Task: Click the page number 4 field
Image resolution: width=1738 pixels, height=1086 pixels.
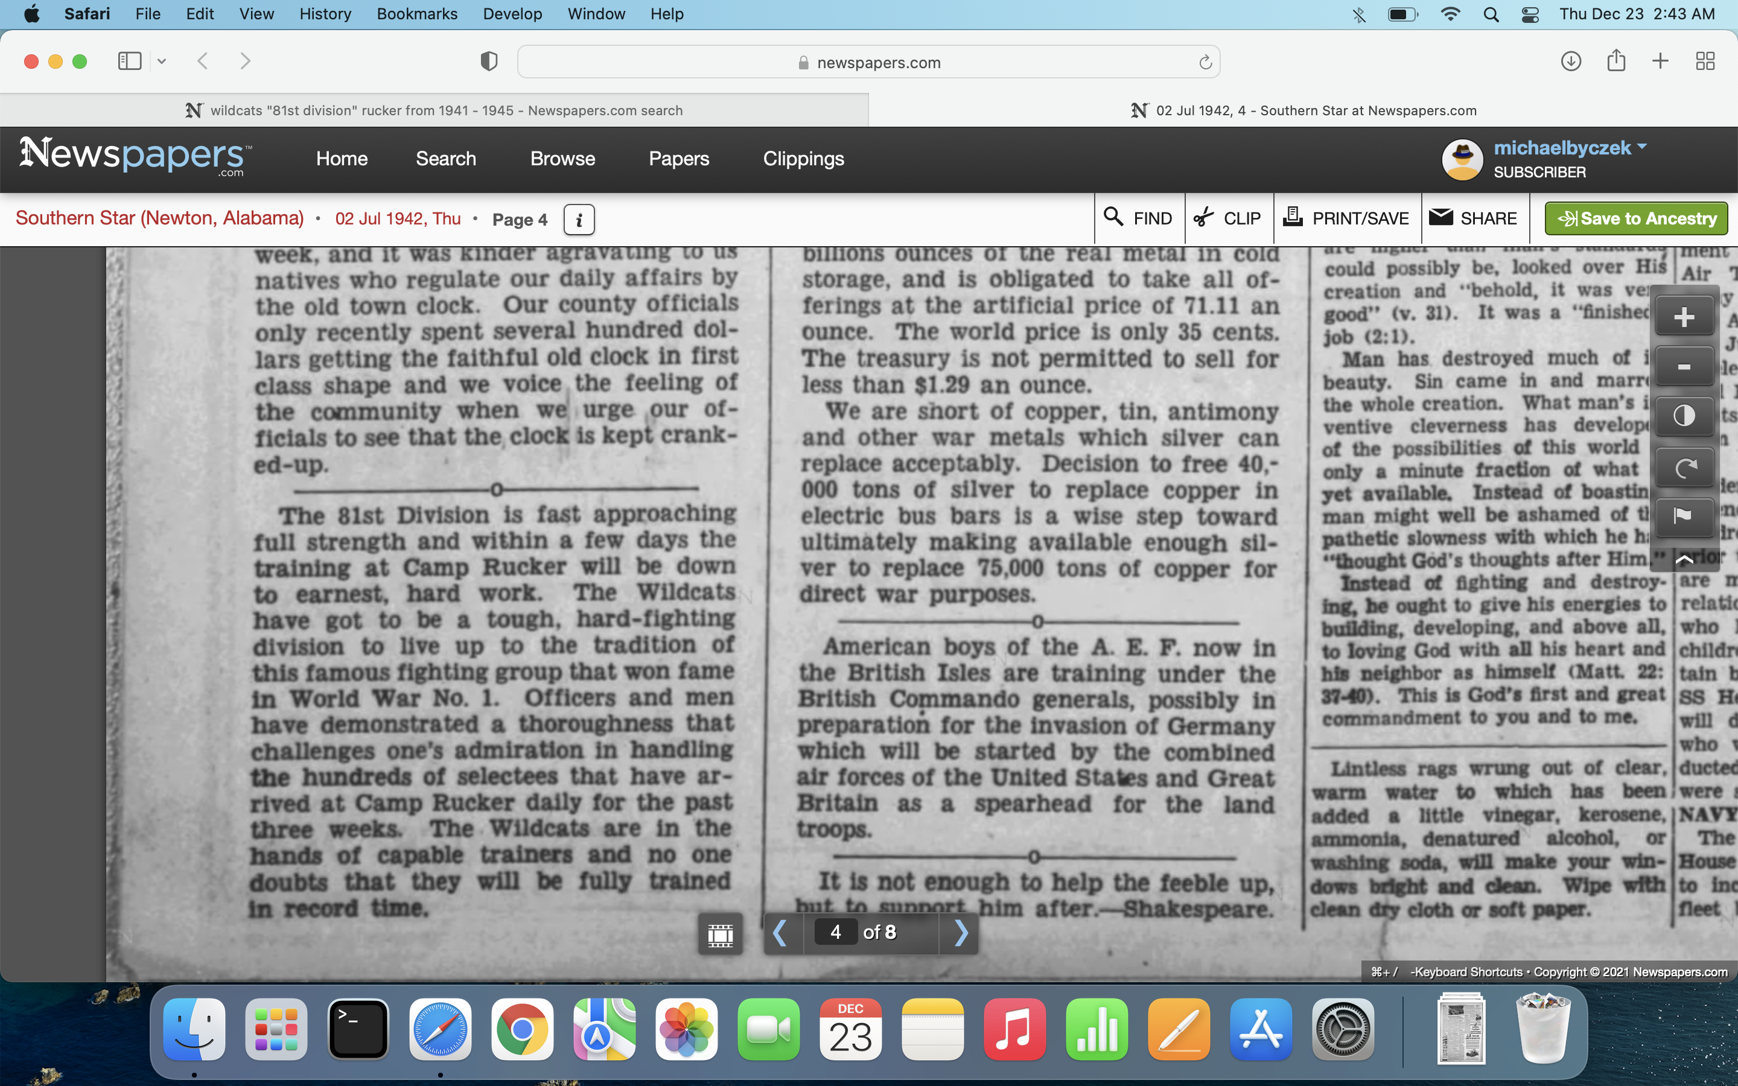Action: point(835,932)
